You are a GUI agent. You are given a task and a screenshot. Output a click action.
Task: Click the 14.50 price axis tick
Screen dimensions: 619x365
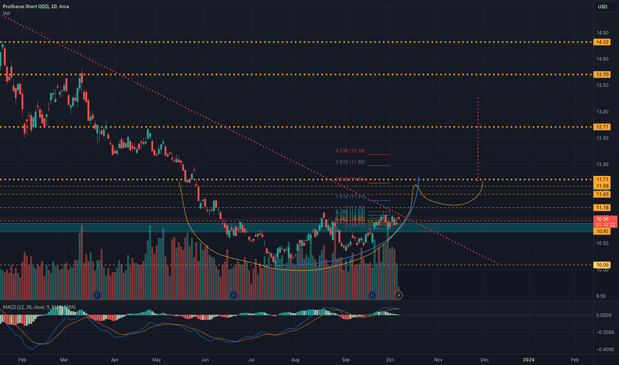[602, 33]
